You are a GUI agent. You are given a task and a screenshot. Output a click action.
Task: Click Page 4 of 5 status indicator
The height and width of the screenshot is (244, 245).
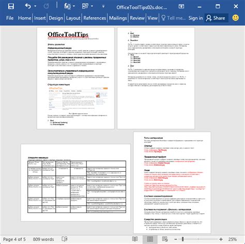point(14,239)
